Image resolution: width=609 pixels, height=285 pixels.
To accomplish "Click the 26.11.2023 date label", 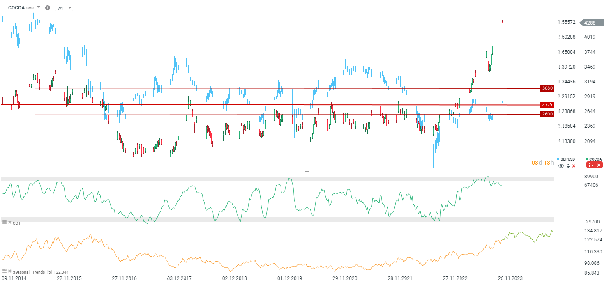I will pos(510,278).
